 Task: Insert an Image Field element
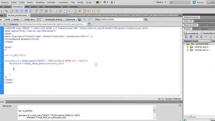(46, 11)
